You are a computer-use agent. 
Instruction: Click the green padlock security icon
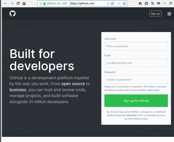coord(44,3)
